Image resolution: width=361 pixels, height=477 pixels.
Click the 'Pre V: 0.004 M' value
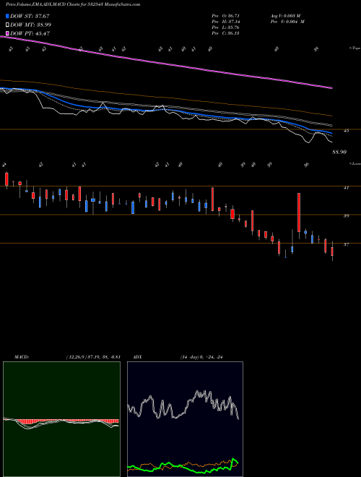click(x=287, y=22)
